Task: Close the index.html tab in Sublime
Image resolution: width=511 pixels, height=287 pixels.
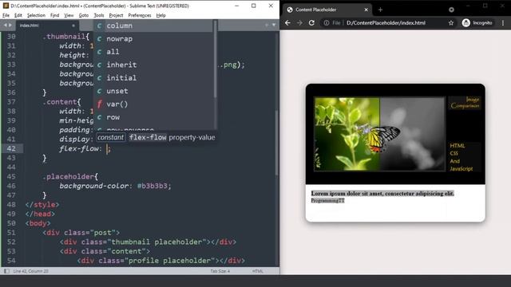Action: coord(73,26)
